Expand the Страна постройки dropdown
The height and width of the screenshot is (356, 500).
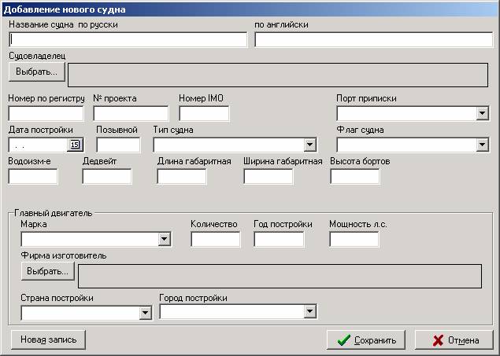click(x=145, y=313)
